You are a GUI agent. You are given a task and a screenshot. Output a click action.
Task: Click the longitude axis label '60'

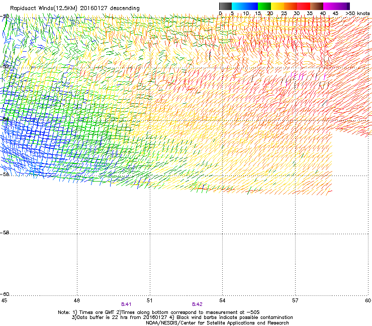point(368,300)
